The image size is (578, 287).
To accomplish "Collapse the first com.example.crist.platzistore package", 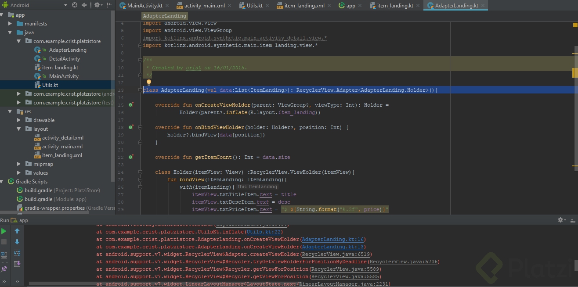I will coord(19,41).
